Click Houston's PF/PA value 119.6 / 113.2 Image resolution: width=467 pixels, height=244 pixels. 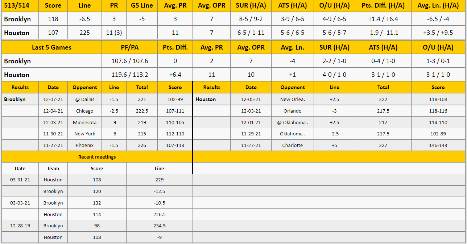129,75
